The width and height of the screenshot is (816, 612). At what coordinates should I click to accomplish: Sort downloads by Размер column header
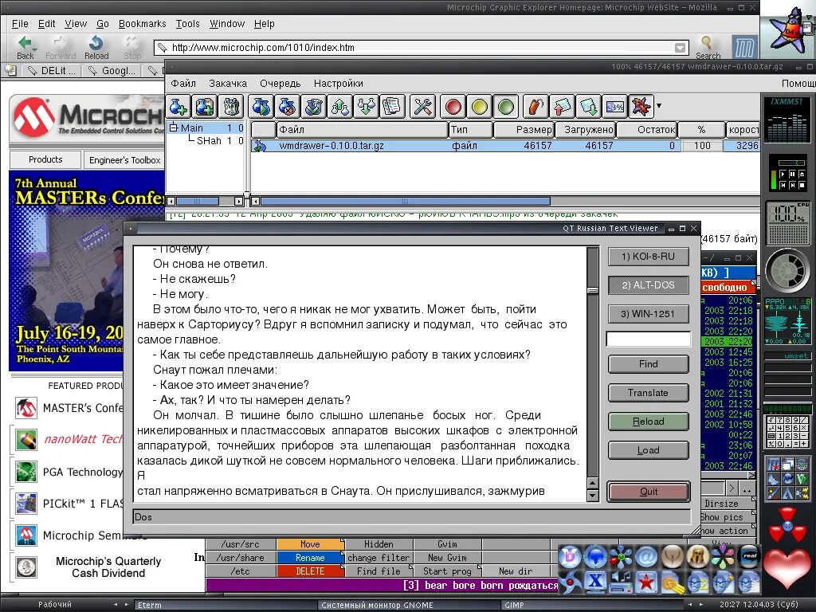point(524,130)
